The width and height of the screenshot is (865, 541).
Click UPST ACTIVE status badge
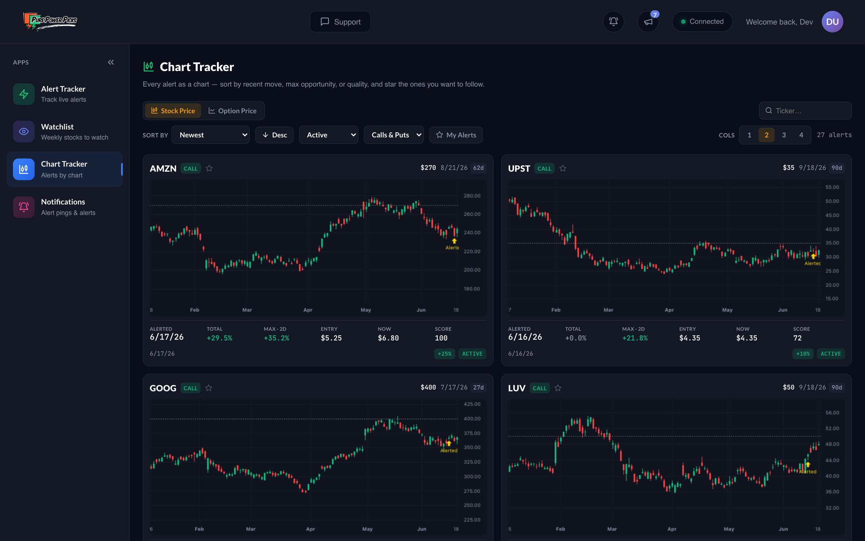pyautogui.click(x=831, y=353)
